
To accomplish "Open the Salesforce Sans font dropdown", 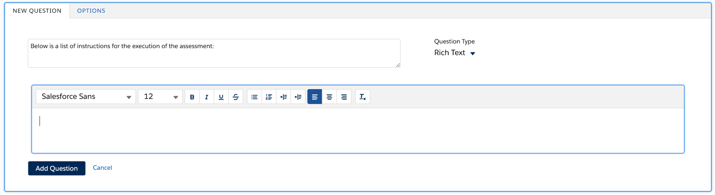I will click(86, 97).
